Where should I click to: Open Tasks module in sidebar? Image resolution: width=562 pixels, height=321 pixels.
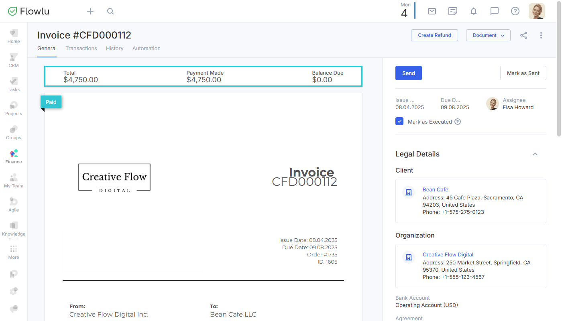pyautogui.click(x=14, y=85)
